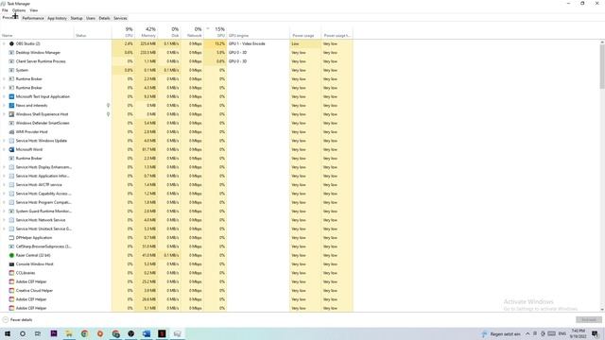
Task: Click the CCLibraries process icon
Action: 11,273
